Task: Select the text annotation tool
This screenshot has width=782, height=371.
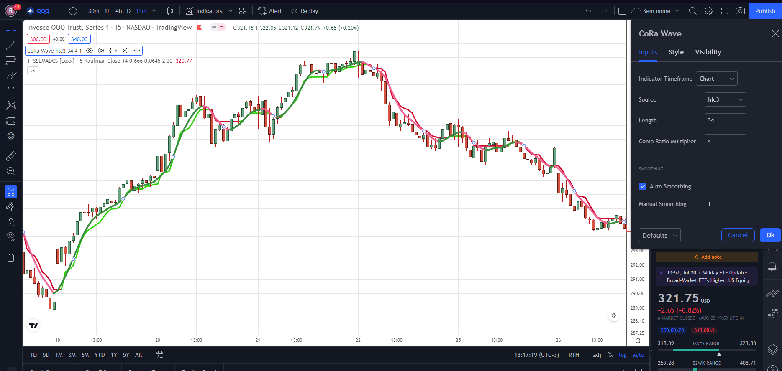Action: 11,91
